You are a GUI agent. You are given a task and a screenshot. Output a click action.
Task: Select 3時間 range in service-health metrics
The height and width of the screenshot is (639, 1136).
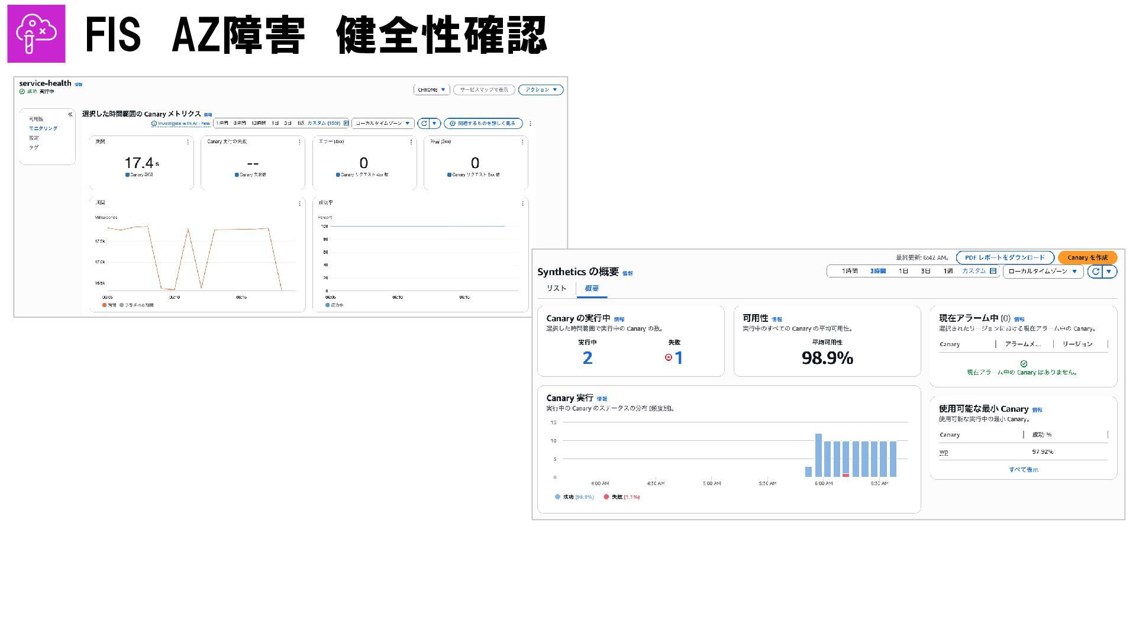(240, 123)
